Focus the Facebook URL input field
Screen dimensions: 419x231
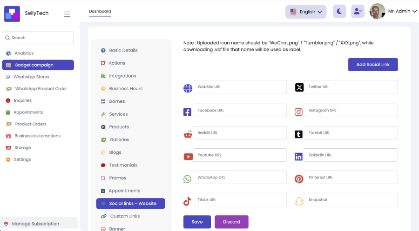click(240, 111)
